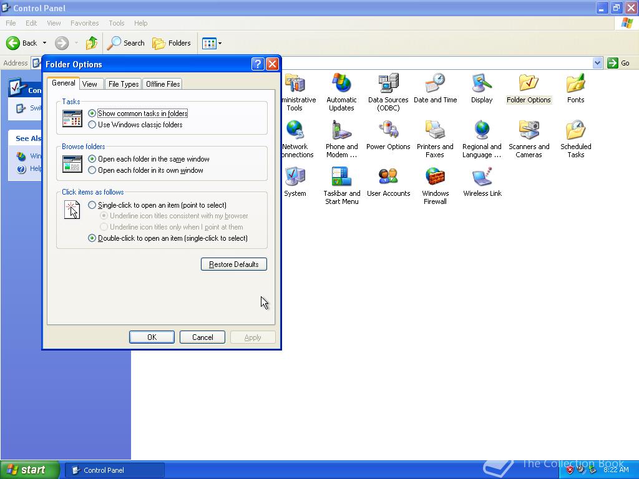The width and height of the screenshot is (639, 479).
Task: Open Phone and Modem options icon
Action: (x=341, y=139)
